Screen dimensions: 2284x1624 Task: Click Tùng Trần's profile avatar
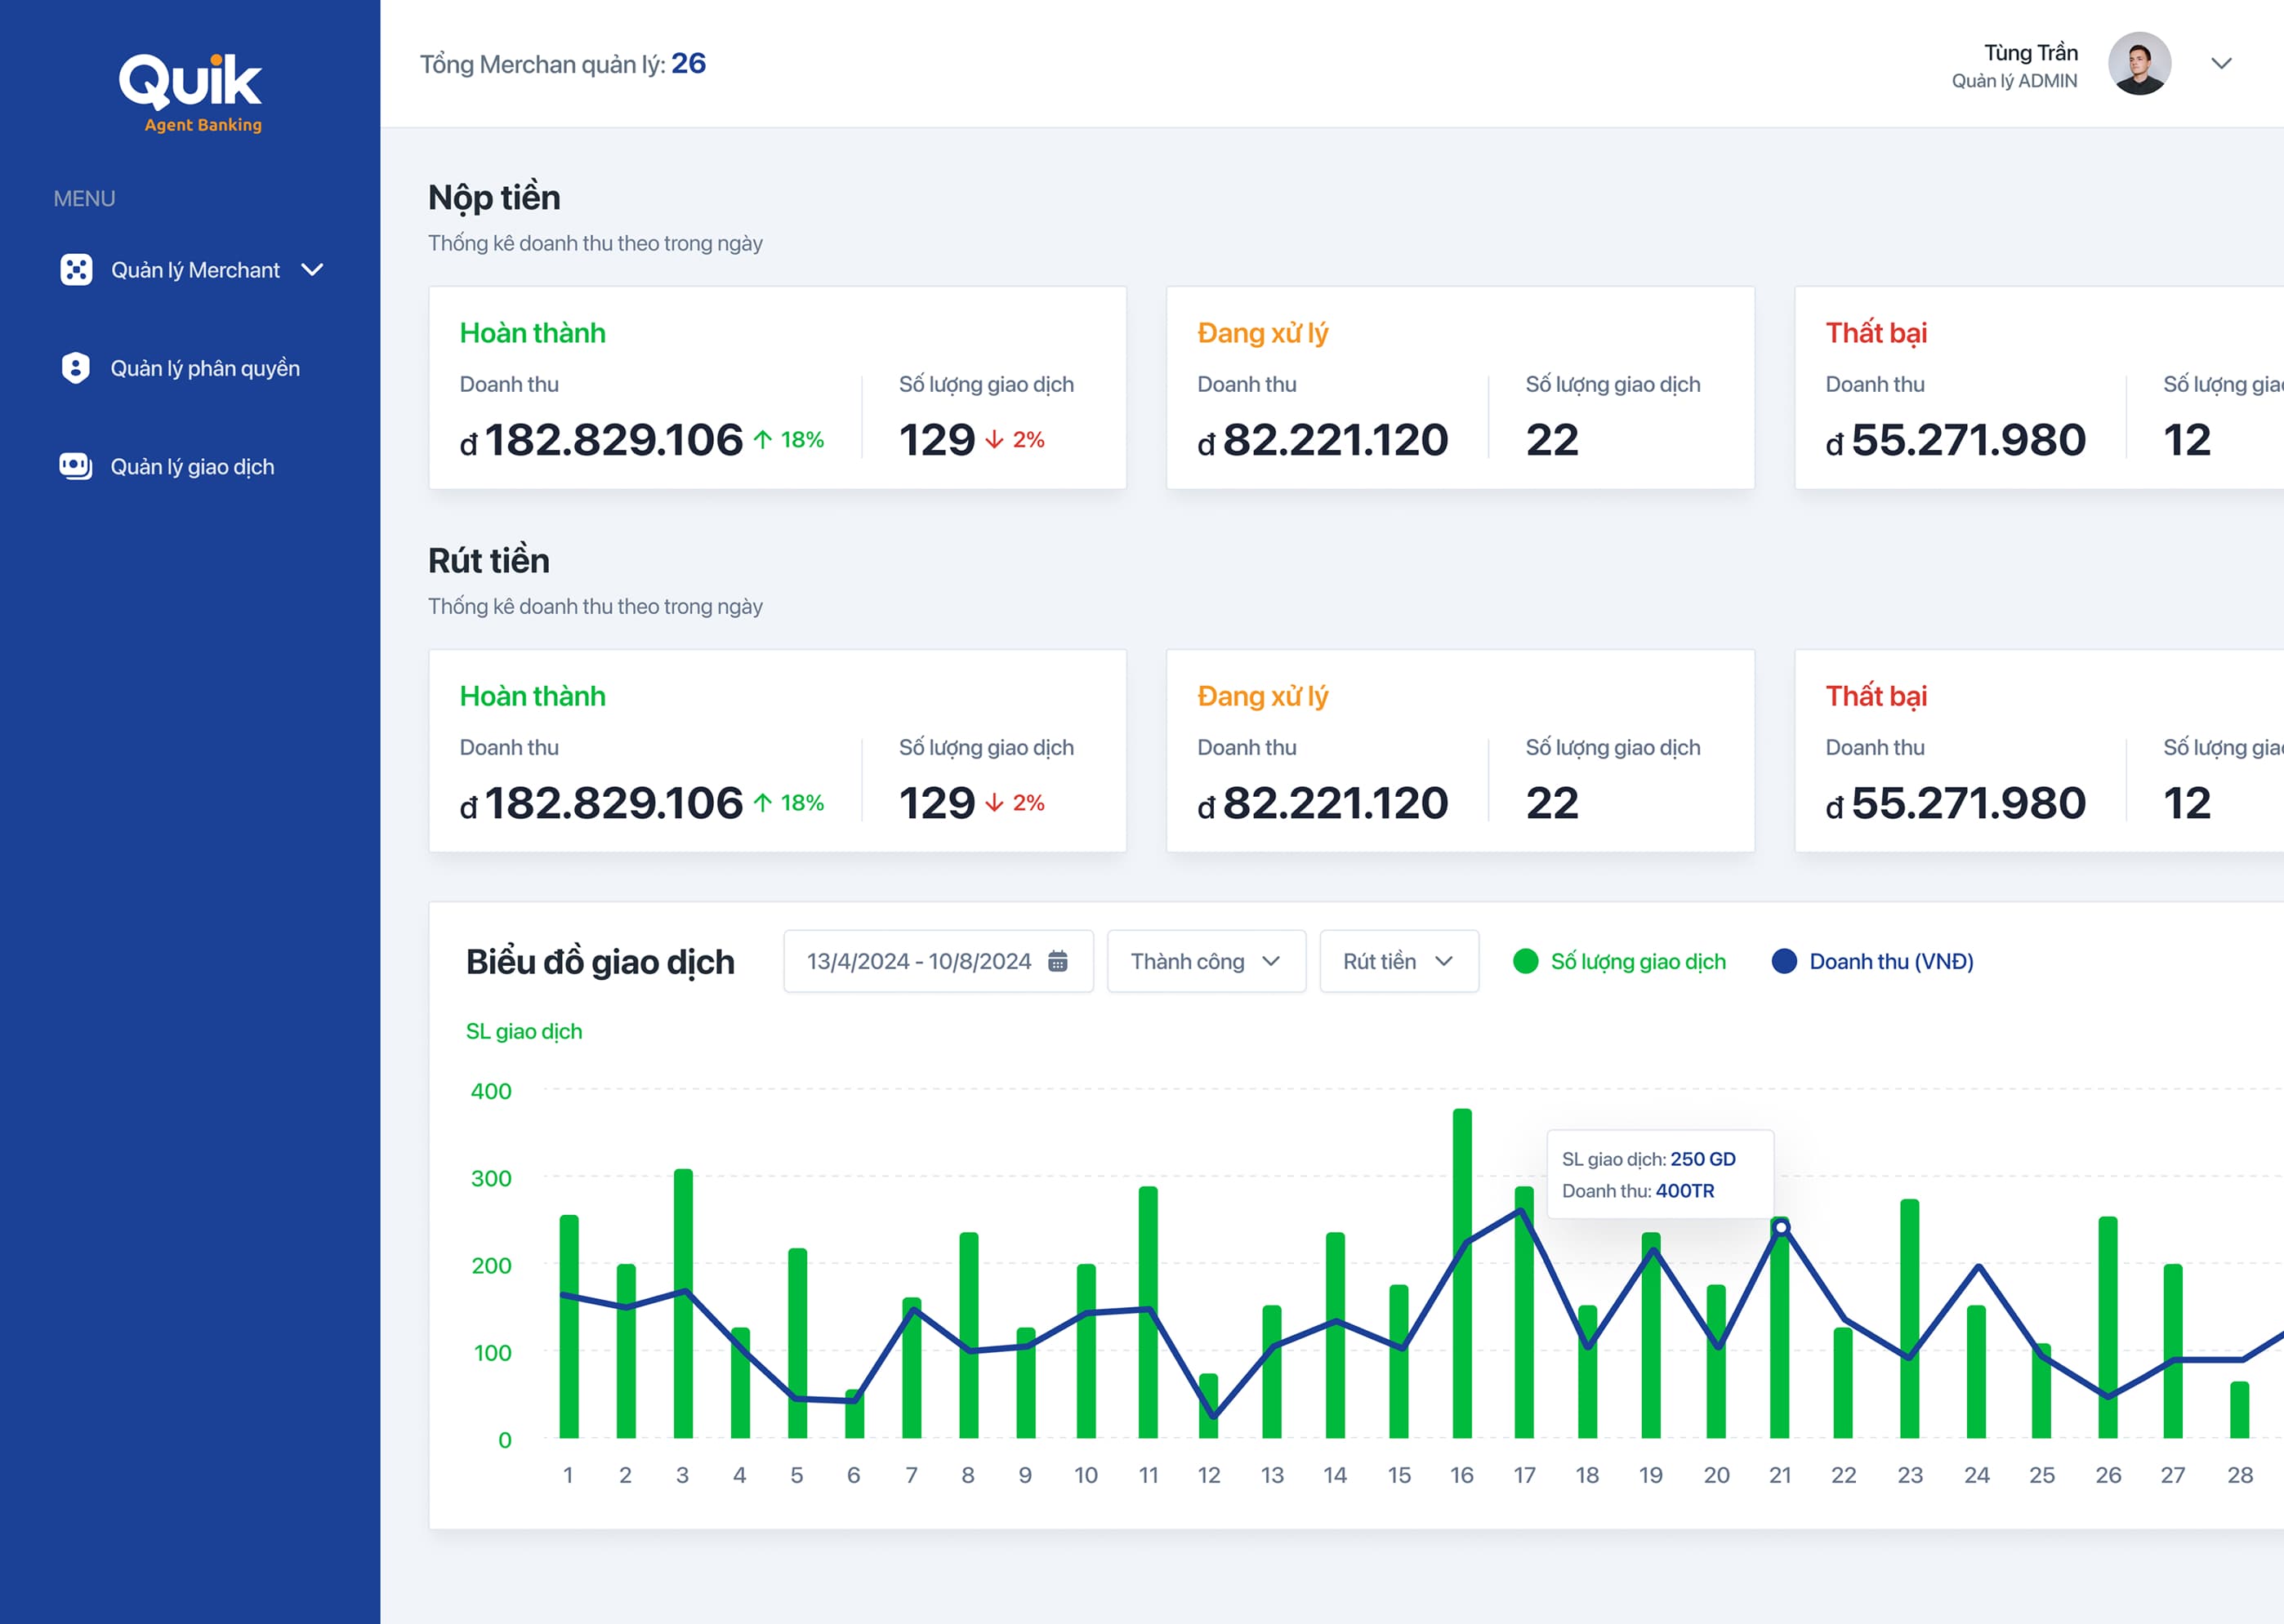pos(2139,63)
